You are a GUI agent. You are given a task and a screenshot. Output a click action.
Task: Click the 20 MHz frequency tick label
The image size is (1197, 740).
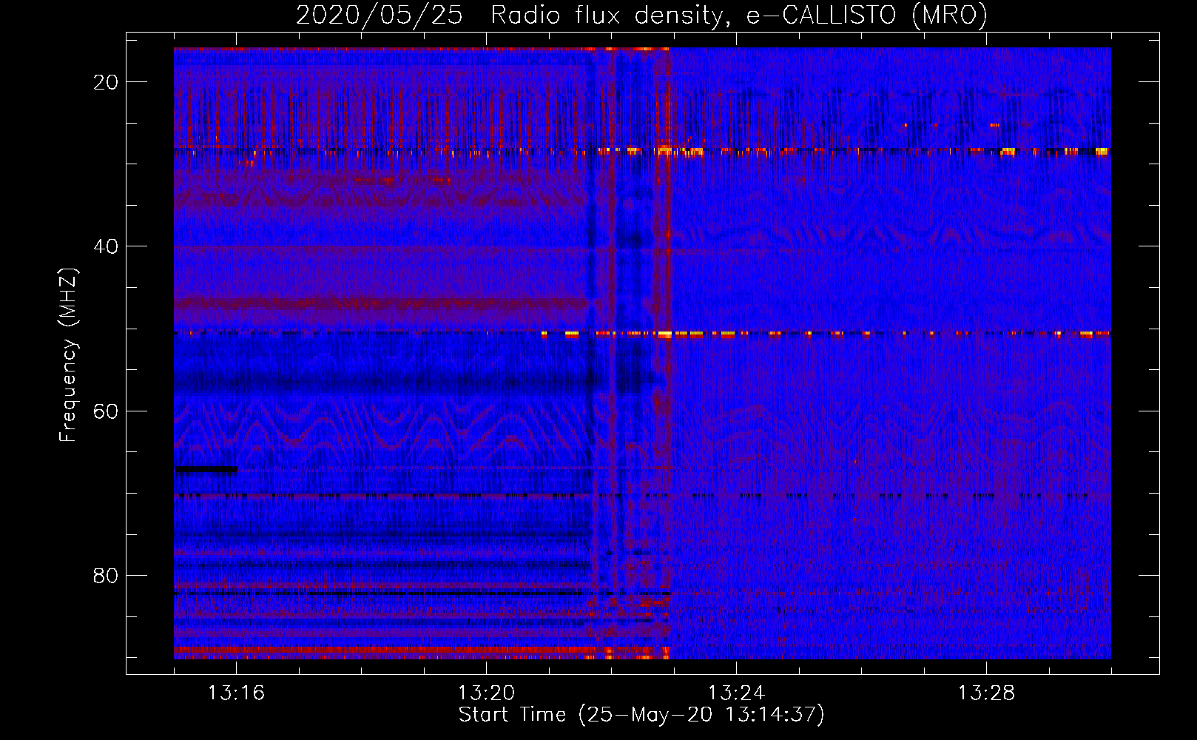pos(106,82)
